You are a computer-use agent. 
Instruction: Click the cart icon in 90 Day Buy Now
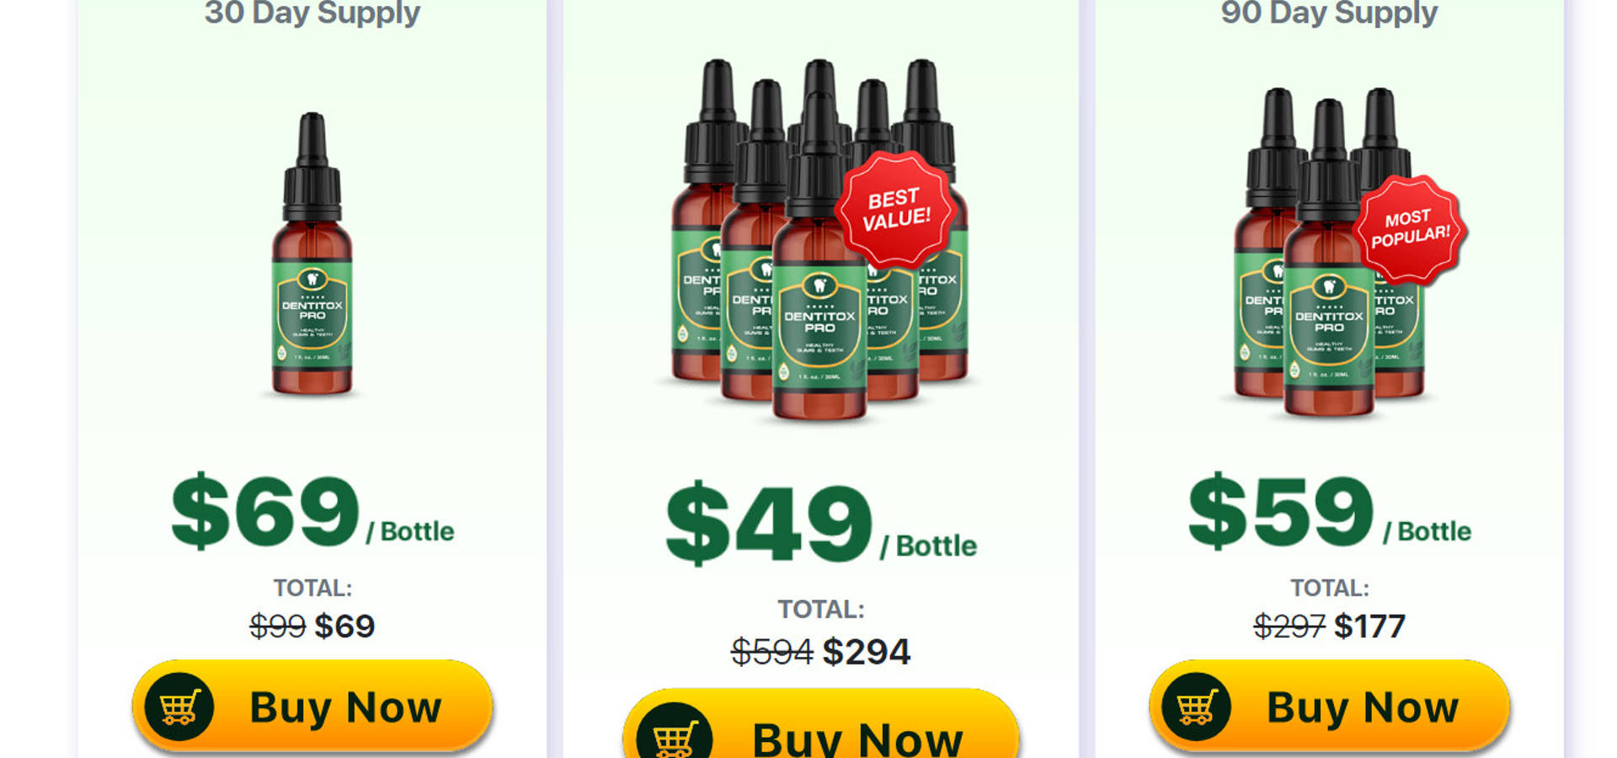(x=1196, y=707)
